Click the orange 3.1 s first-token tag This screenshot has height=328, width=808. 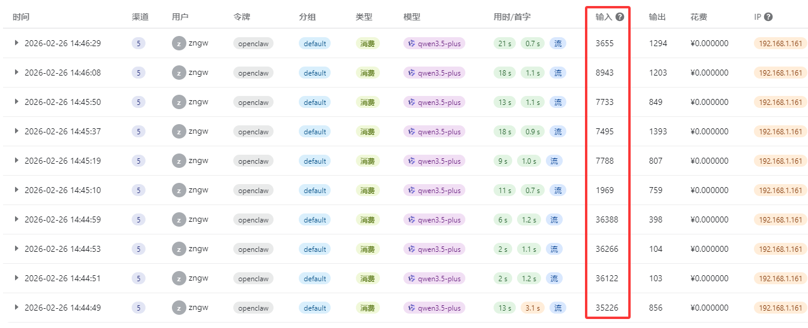click(532, 308)
